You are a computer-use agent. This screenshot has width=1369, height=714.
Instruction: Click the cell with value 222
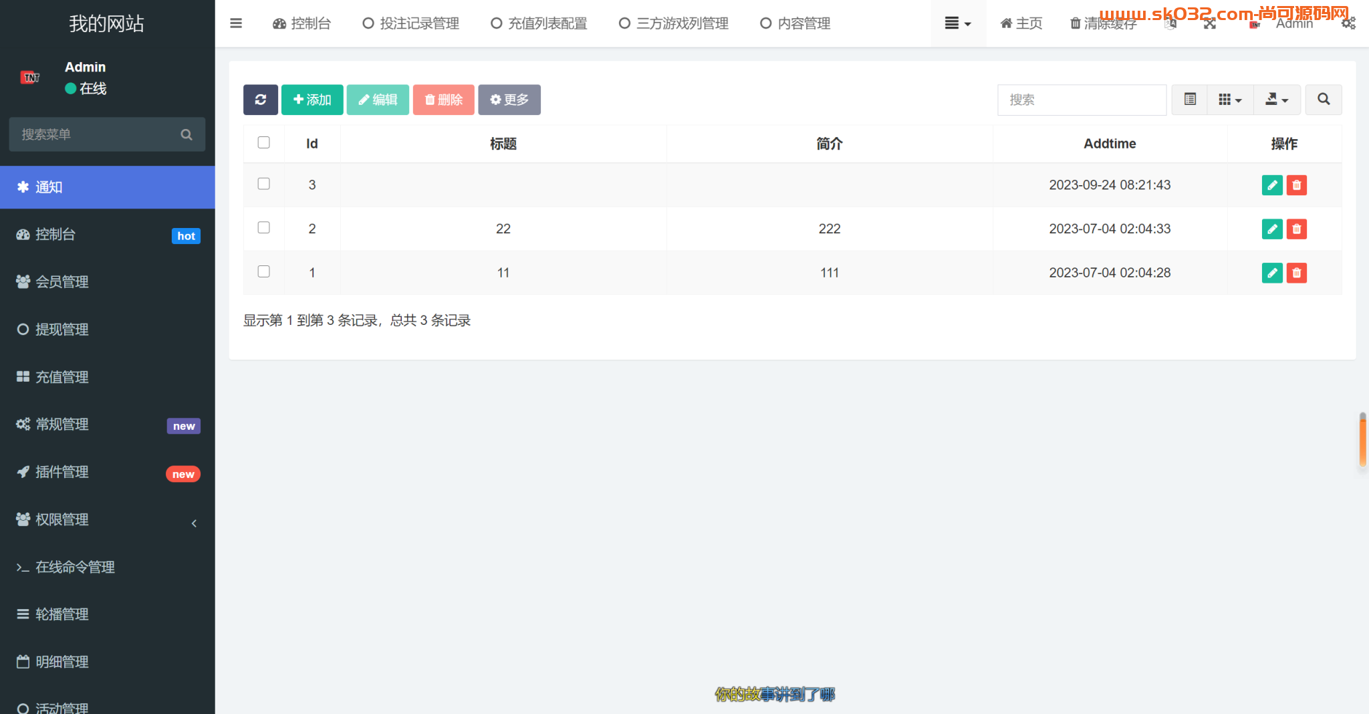point(830,229)
